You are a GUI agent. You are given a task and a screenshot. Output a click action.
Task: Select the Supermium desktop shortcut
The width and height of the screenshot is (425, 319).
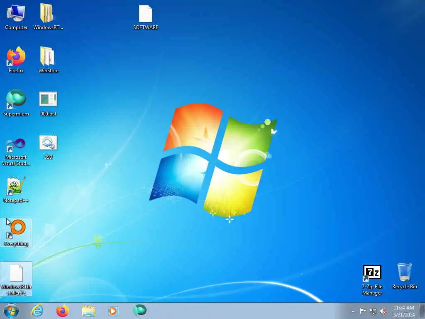(16, 103)
